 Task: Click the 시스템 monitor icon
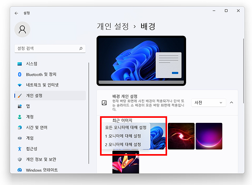[20, 64]
